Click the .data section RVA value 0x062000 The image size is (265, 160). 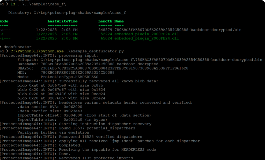73,107
